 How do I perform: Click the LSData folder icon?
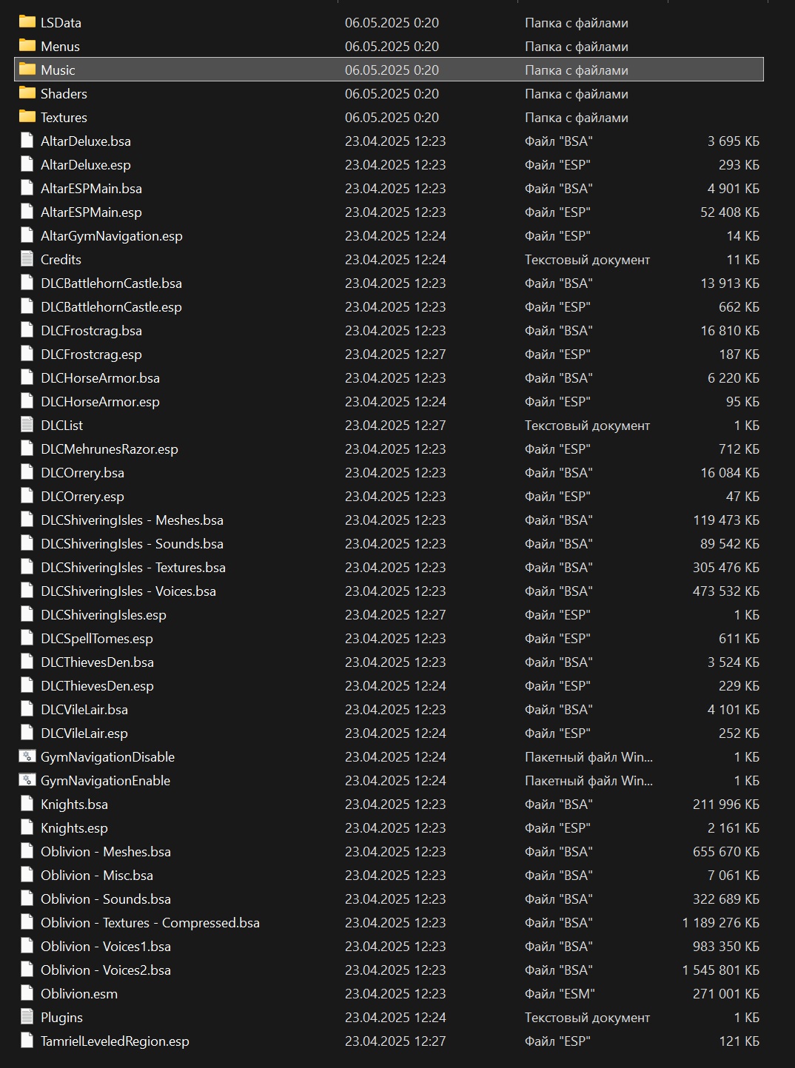27,22
